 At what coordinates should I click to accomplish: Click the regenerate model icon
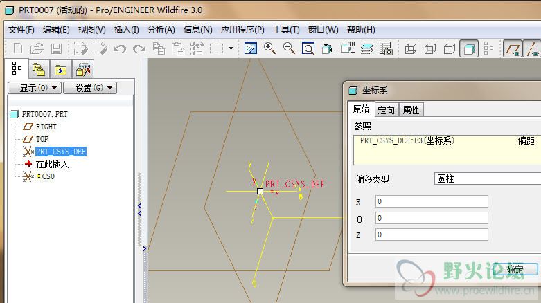pos(81,48)
